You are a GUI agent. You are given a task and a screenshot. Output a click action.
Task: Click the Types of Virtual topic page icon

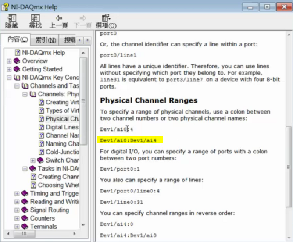(x=41, y=110)
